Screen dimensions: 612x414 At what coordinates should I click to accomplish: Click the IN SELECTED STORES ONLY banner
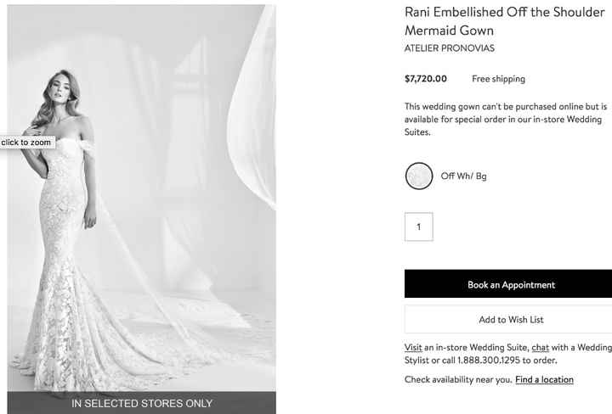(x=142, y=403)
